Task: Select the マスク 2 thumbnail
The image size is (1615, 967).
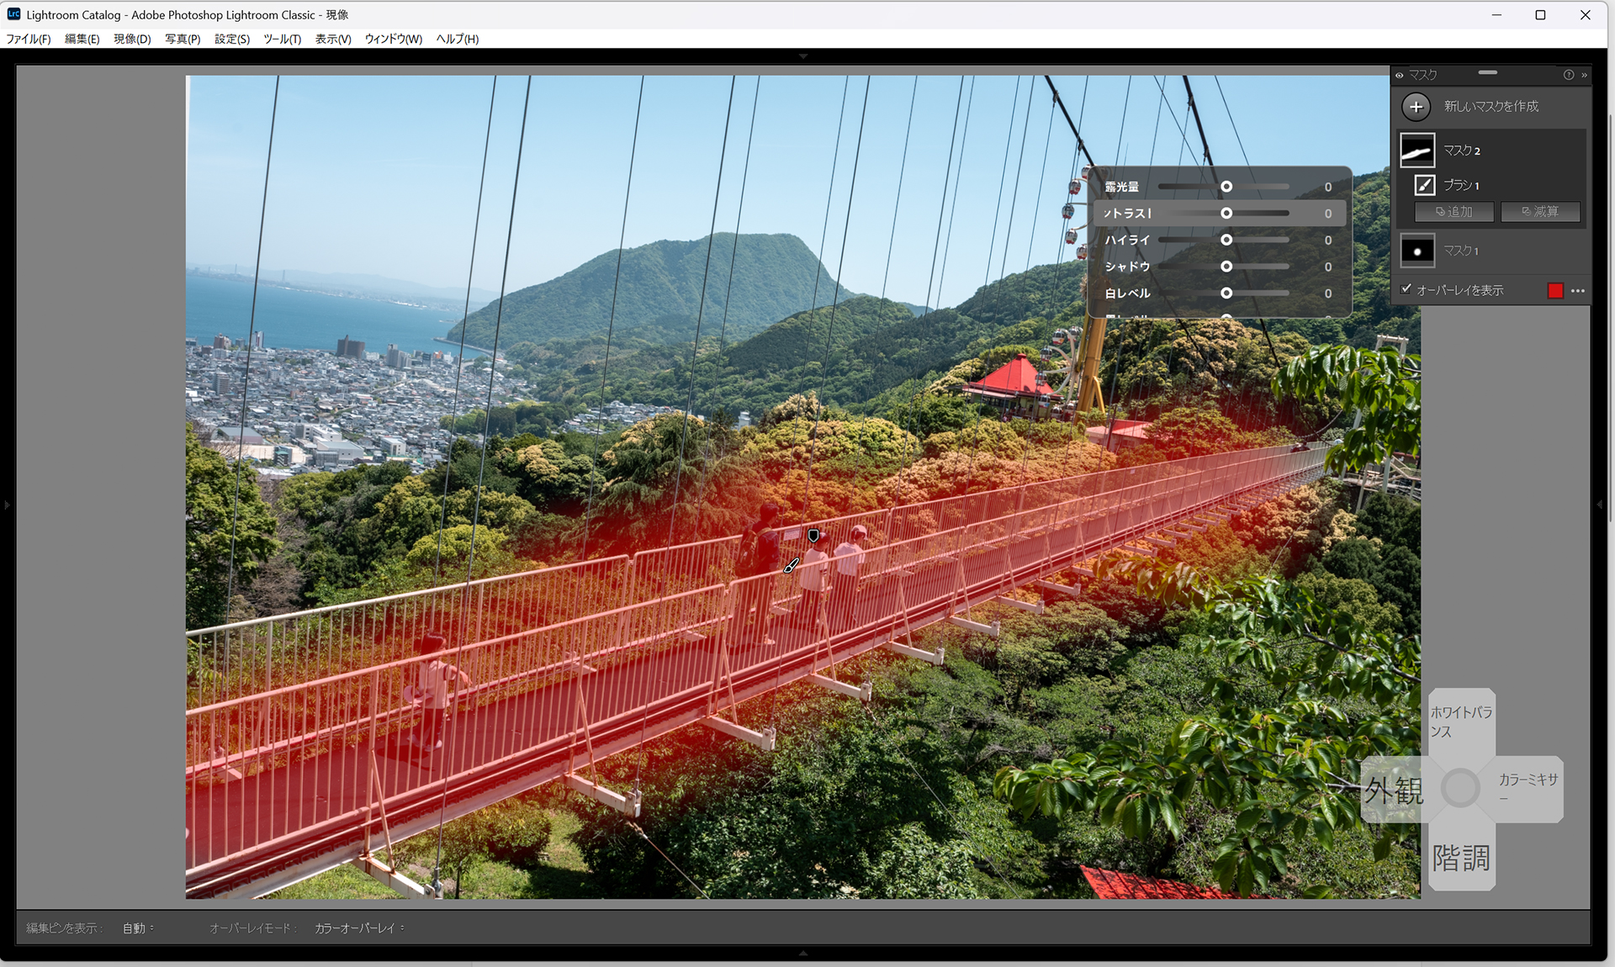Action: click(x=1417, y=151)
